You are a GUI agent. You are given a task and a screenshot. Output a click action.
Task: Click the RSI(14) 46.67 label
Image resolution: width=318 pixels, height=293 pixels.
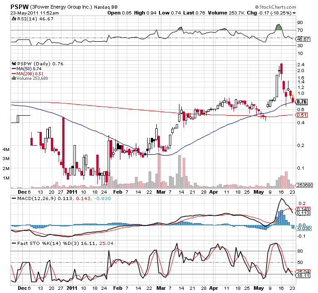35,19
